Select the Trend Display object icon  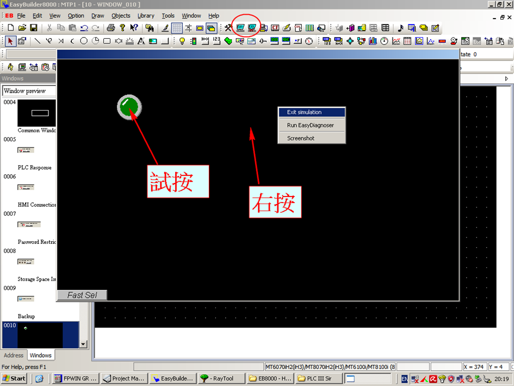[397, 40]
